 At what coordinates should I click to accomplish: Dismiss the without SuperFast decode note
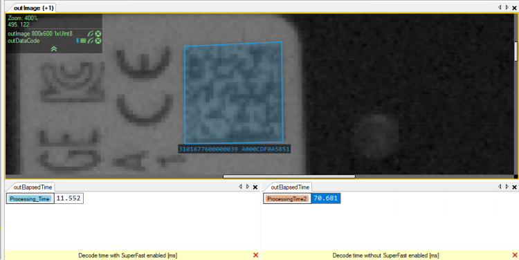tap(515, 255)
